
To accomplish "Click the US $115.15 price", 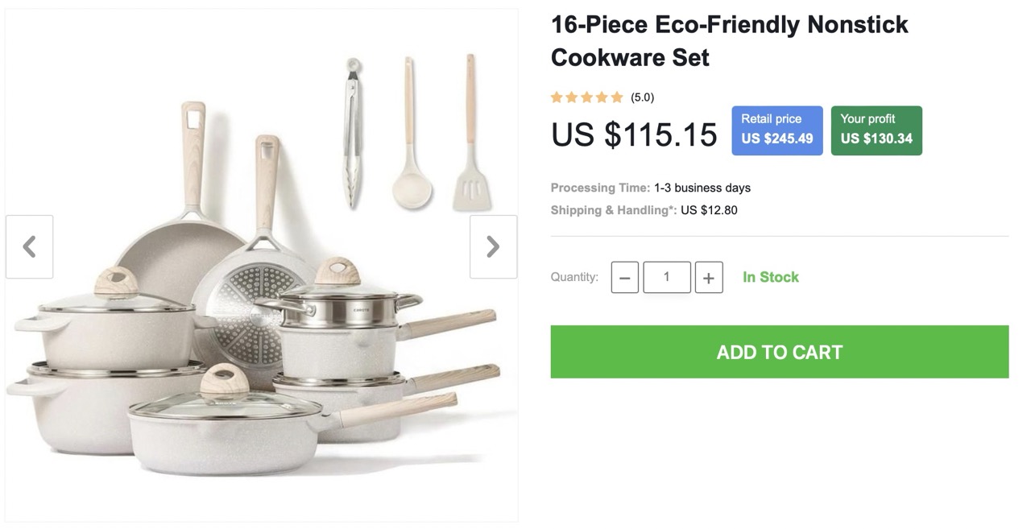I will (634, 134).
